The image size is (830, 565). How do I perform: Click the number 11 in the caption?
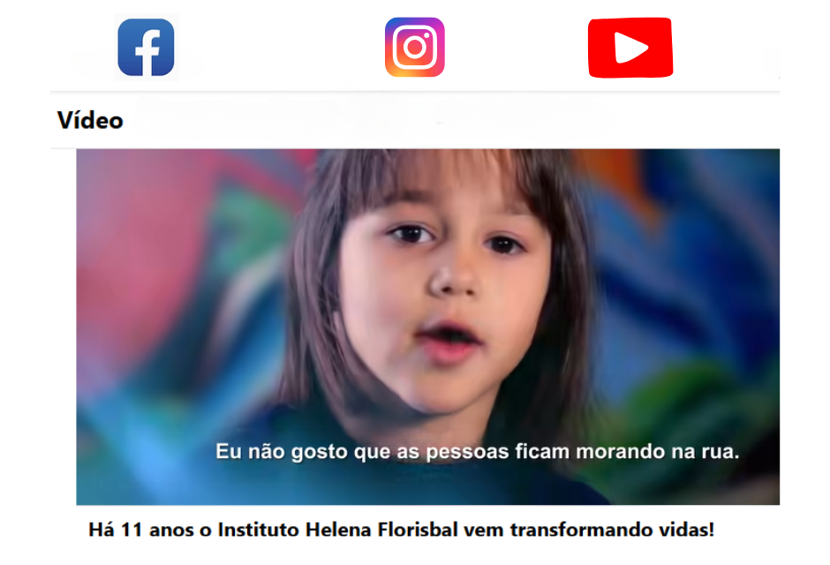click(x=132, y=530)
